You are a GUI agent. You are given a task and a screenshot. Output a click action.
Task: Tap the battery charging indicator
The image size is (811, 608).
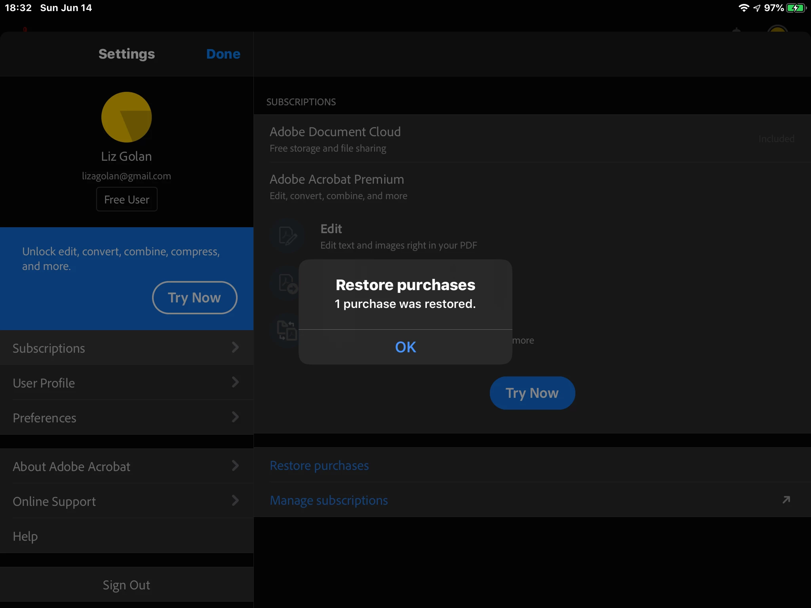click(x=796, y=8)
